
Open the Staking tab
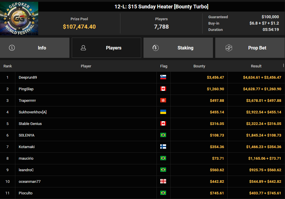click(178, 48)
